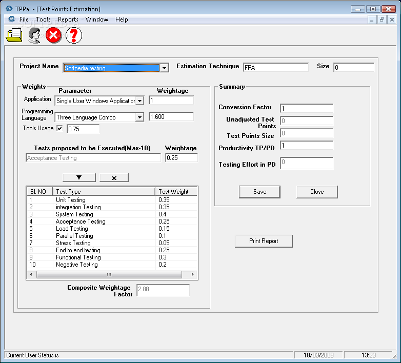Select the Acceptance Testing list row

point(112,221)
